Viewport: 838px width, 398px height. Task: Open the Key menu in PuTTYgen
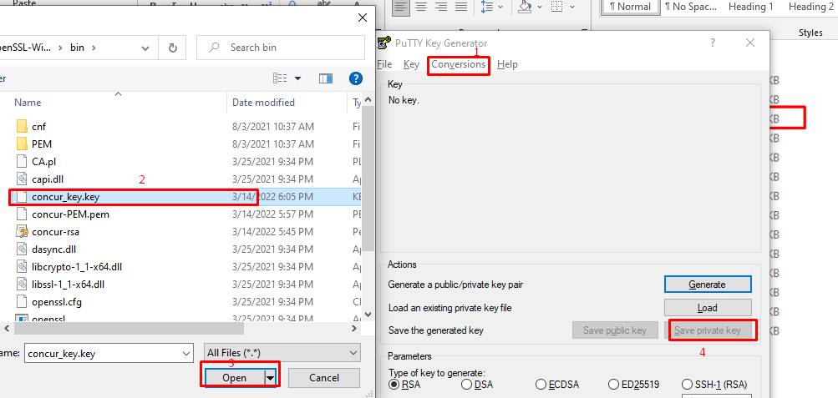[x=411, y=64]
